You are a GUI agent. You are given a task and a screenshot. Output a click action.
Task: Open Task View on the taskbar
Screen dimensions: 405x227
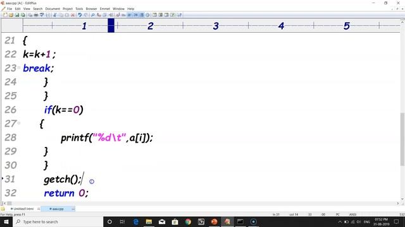click(122, 221)
